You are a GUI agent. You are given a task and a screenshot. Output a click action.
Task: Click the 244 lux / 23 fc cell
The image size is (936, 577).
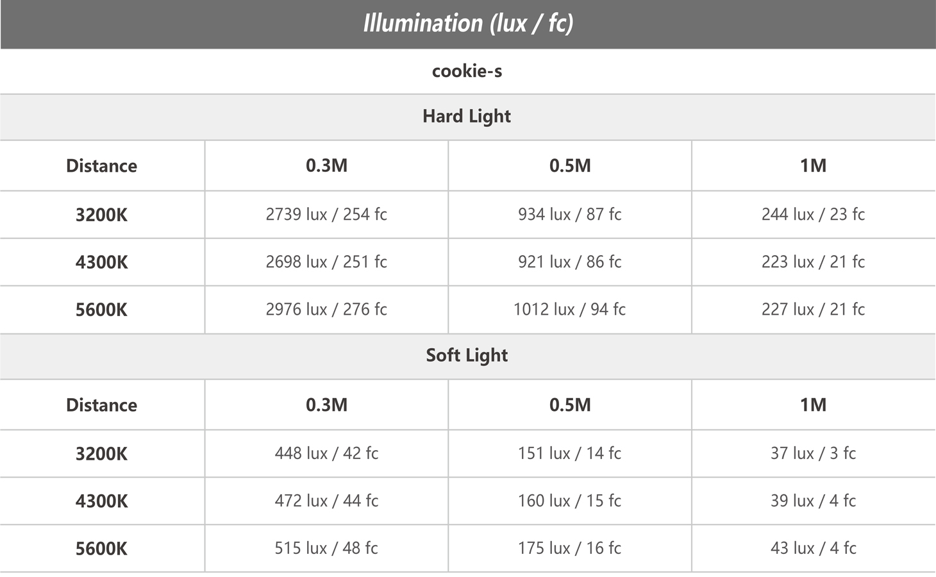814,214
